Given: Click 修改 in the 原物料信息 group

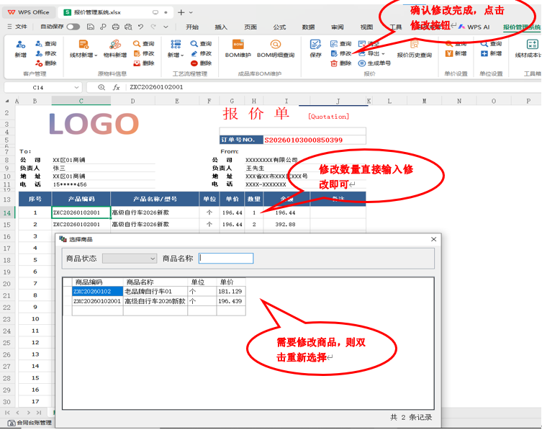Looking at the screenshot, I should [144, 53].
